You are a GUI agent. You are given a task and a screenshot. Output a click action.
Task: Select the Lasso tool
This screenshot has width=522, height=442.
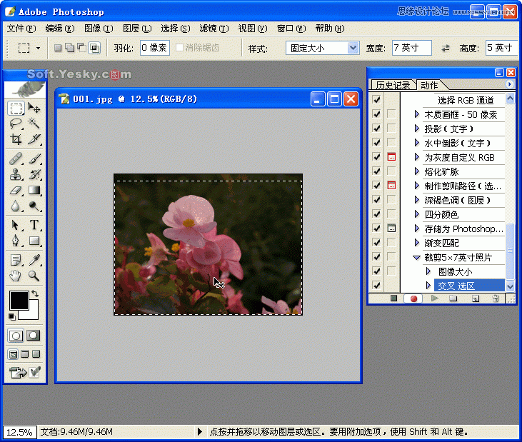click(x=16, y=123)
